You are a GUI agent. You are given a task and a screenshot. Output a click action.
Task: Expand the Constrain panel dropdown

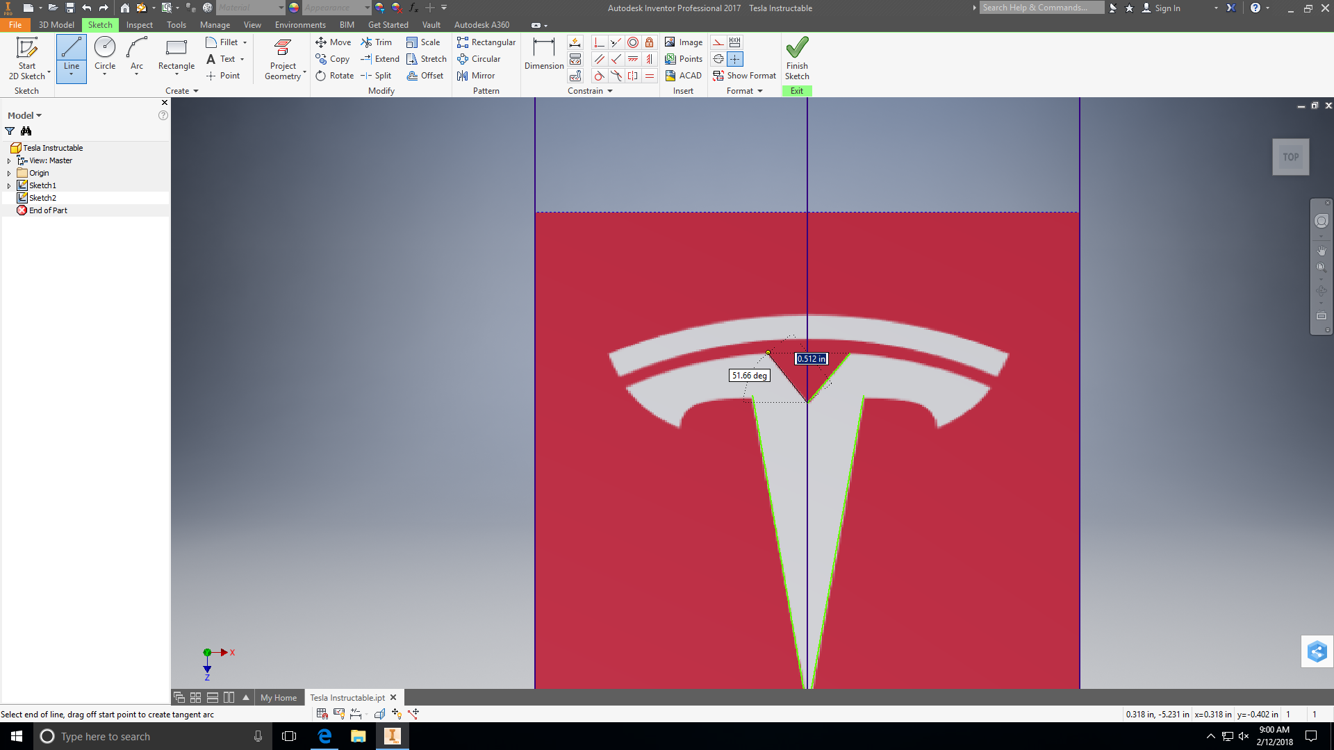590,91
